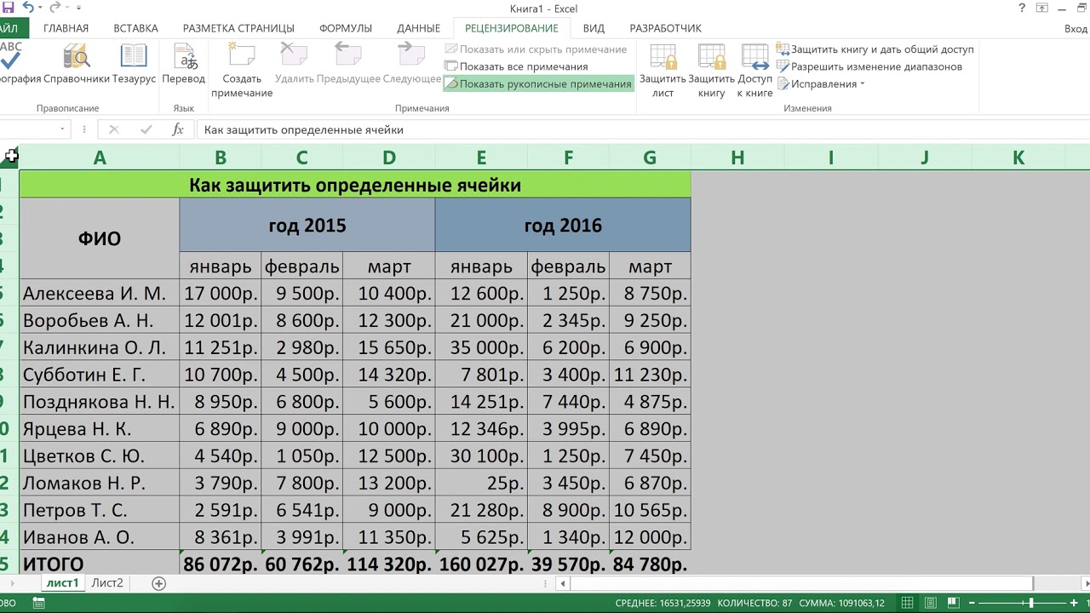Activate the лист1 sheet tab
This screenshot has width=1090, height=613.
pos(62,583)
